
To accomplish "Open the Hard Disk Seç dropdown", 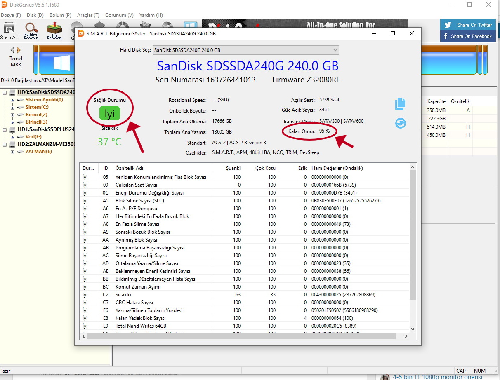I will click(246, 50).
